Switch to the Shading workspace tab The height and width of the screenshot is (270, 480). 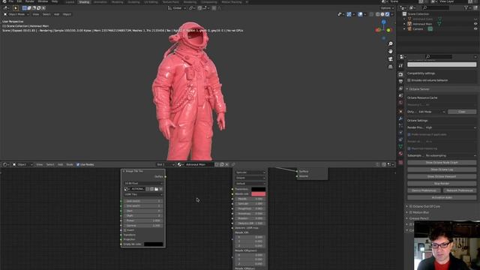point(84,1)
